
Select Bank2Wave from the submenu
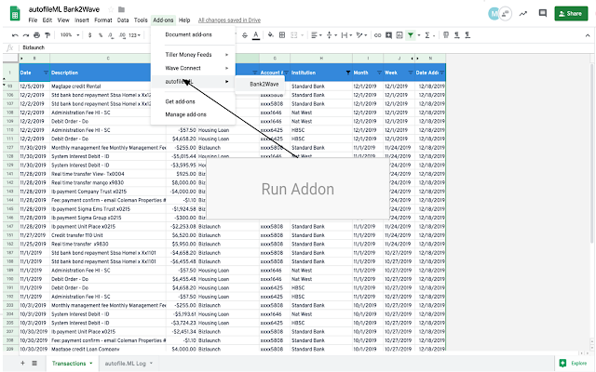(x=264, y=84)
